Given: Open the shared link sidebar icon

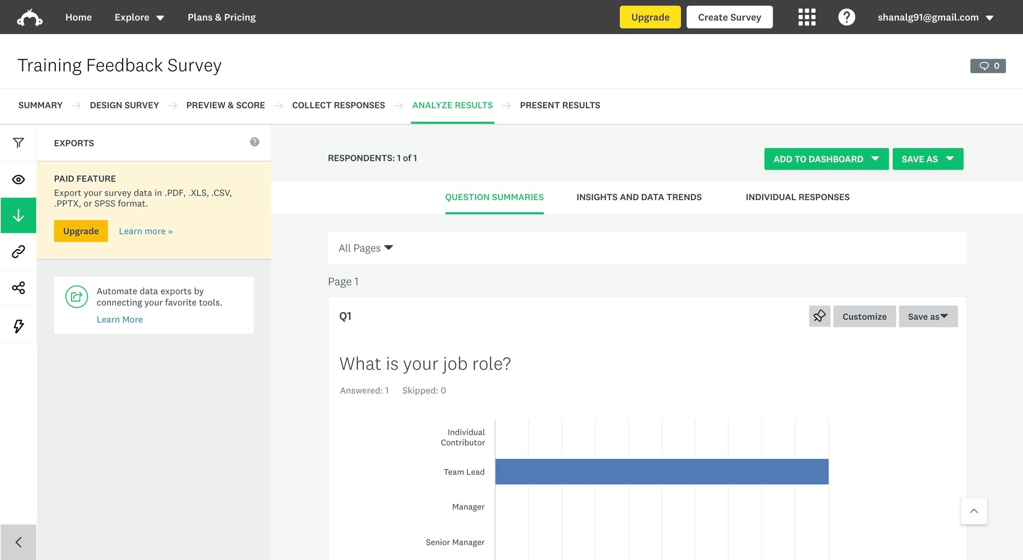Looking at the screenshot, I should (x=19, y=251).
